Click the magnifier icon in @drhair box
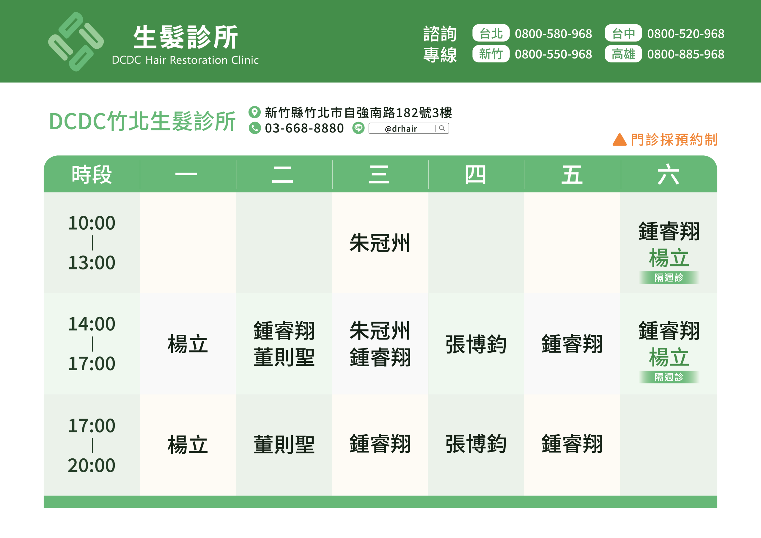The image size is (761, 538). coord(442,128)
